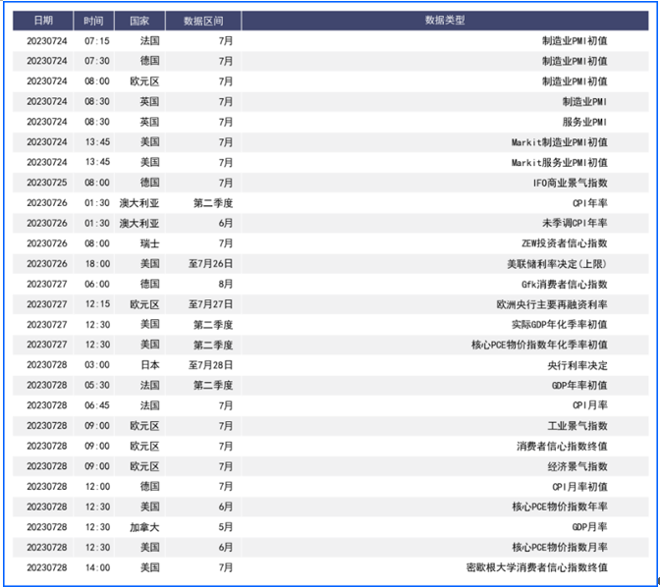Click the 18:00 time cell
Viewport: 660px width, 587px height.
(x=97, y=264)
